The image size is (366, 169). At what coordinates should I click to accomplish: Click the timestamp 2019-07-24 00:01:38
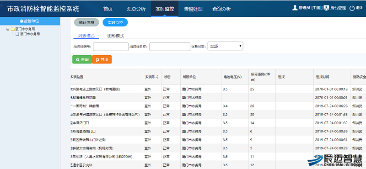pos(331,115)
